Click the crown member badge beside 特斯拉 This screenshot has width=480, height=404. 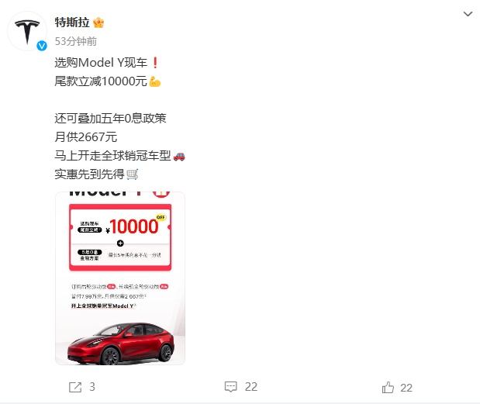(98, 22)
